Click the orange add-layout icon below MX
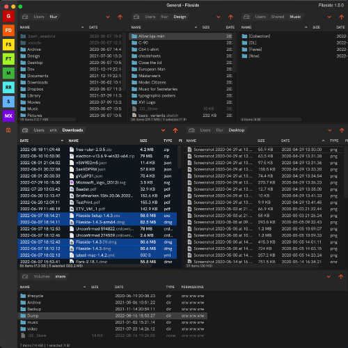 tap(8, 130)
